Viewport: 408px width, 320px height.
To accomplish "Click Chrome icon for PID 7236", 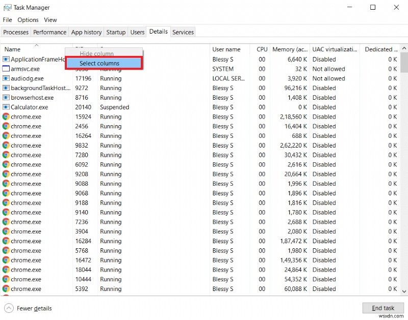I will (x=6, y=222).
